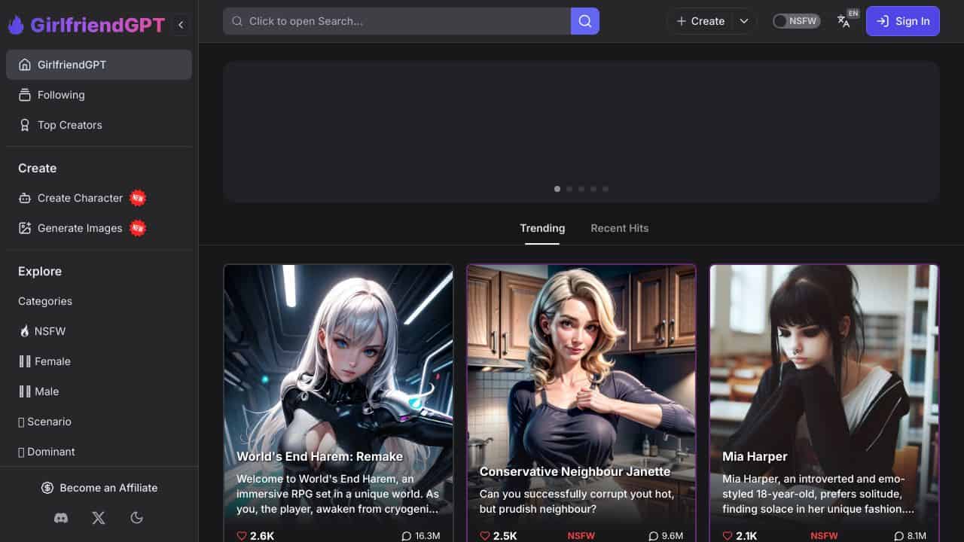Click the NSFW tag on Mia Harper card

[x=824, y=536]
